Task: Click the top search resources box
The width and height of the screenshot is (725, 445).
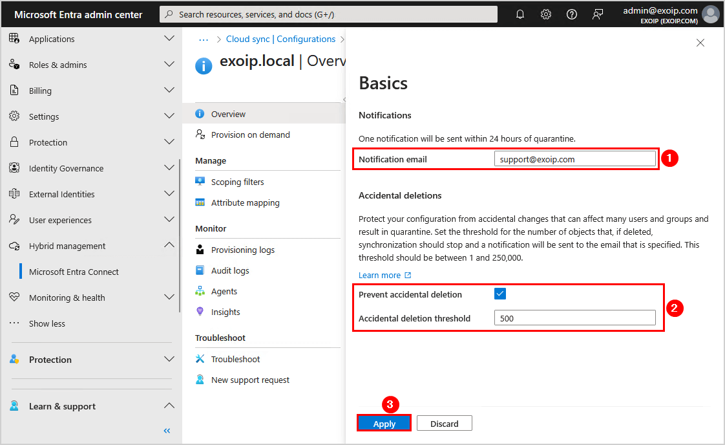Action: point(329,14)
